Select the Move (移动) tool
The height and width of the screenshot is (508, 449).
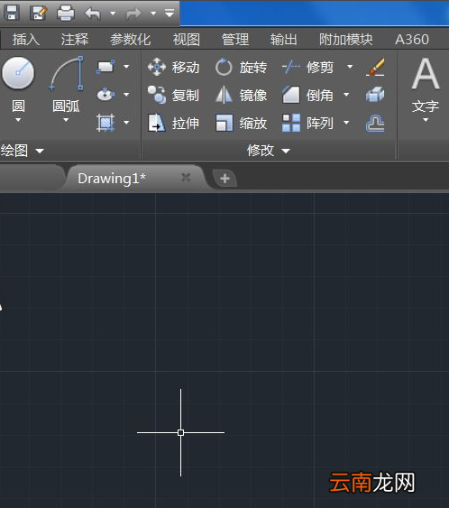click(x=173, y=68)
